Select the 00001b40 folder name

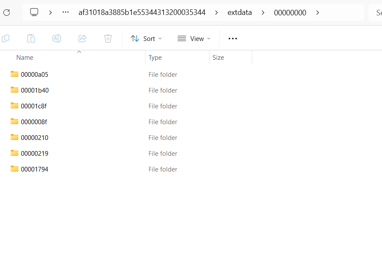click(35, 90)
